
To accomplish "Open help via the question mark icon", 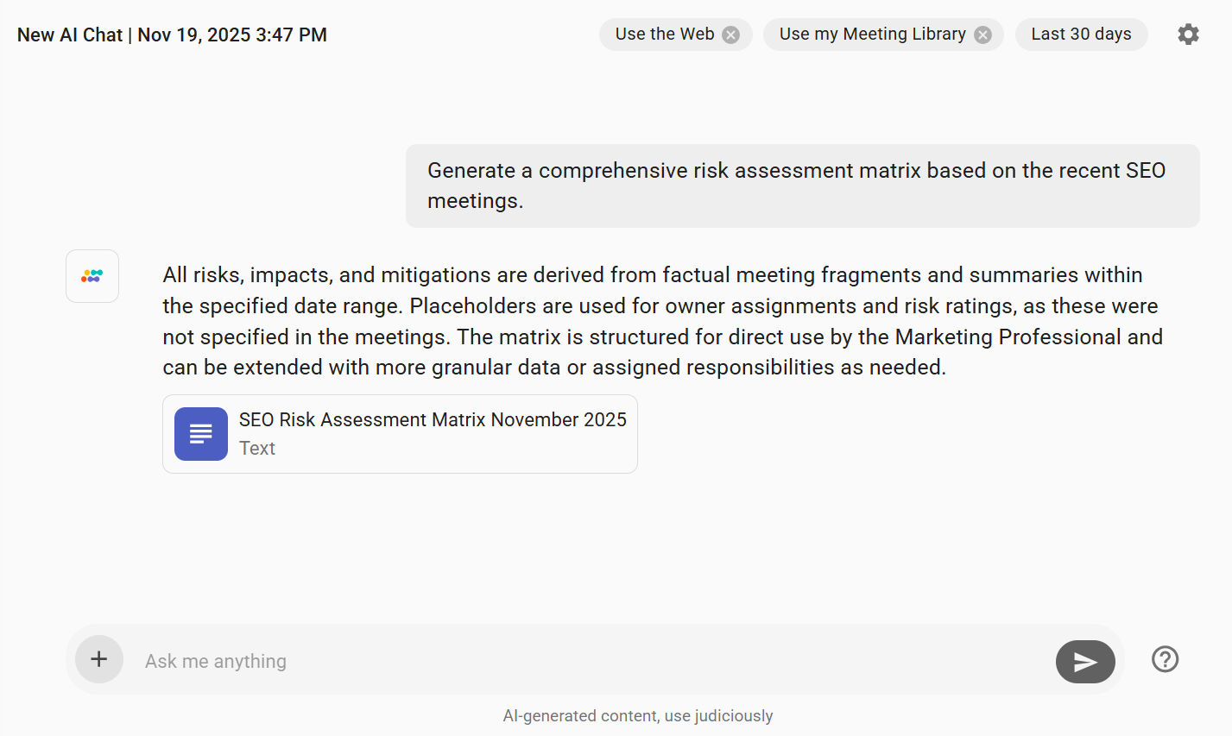I will pos(1165,659).
